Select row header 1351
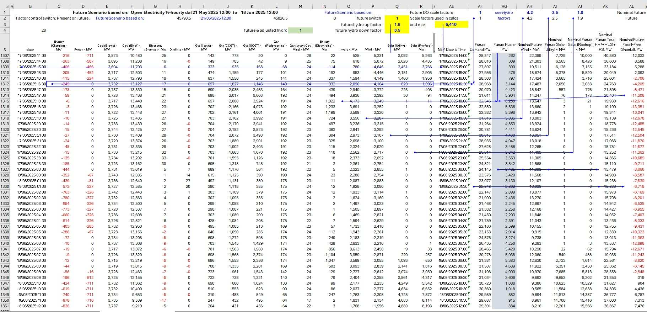The image size is (647, 312). (5, 306)
